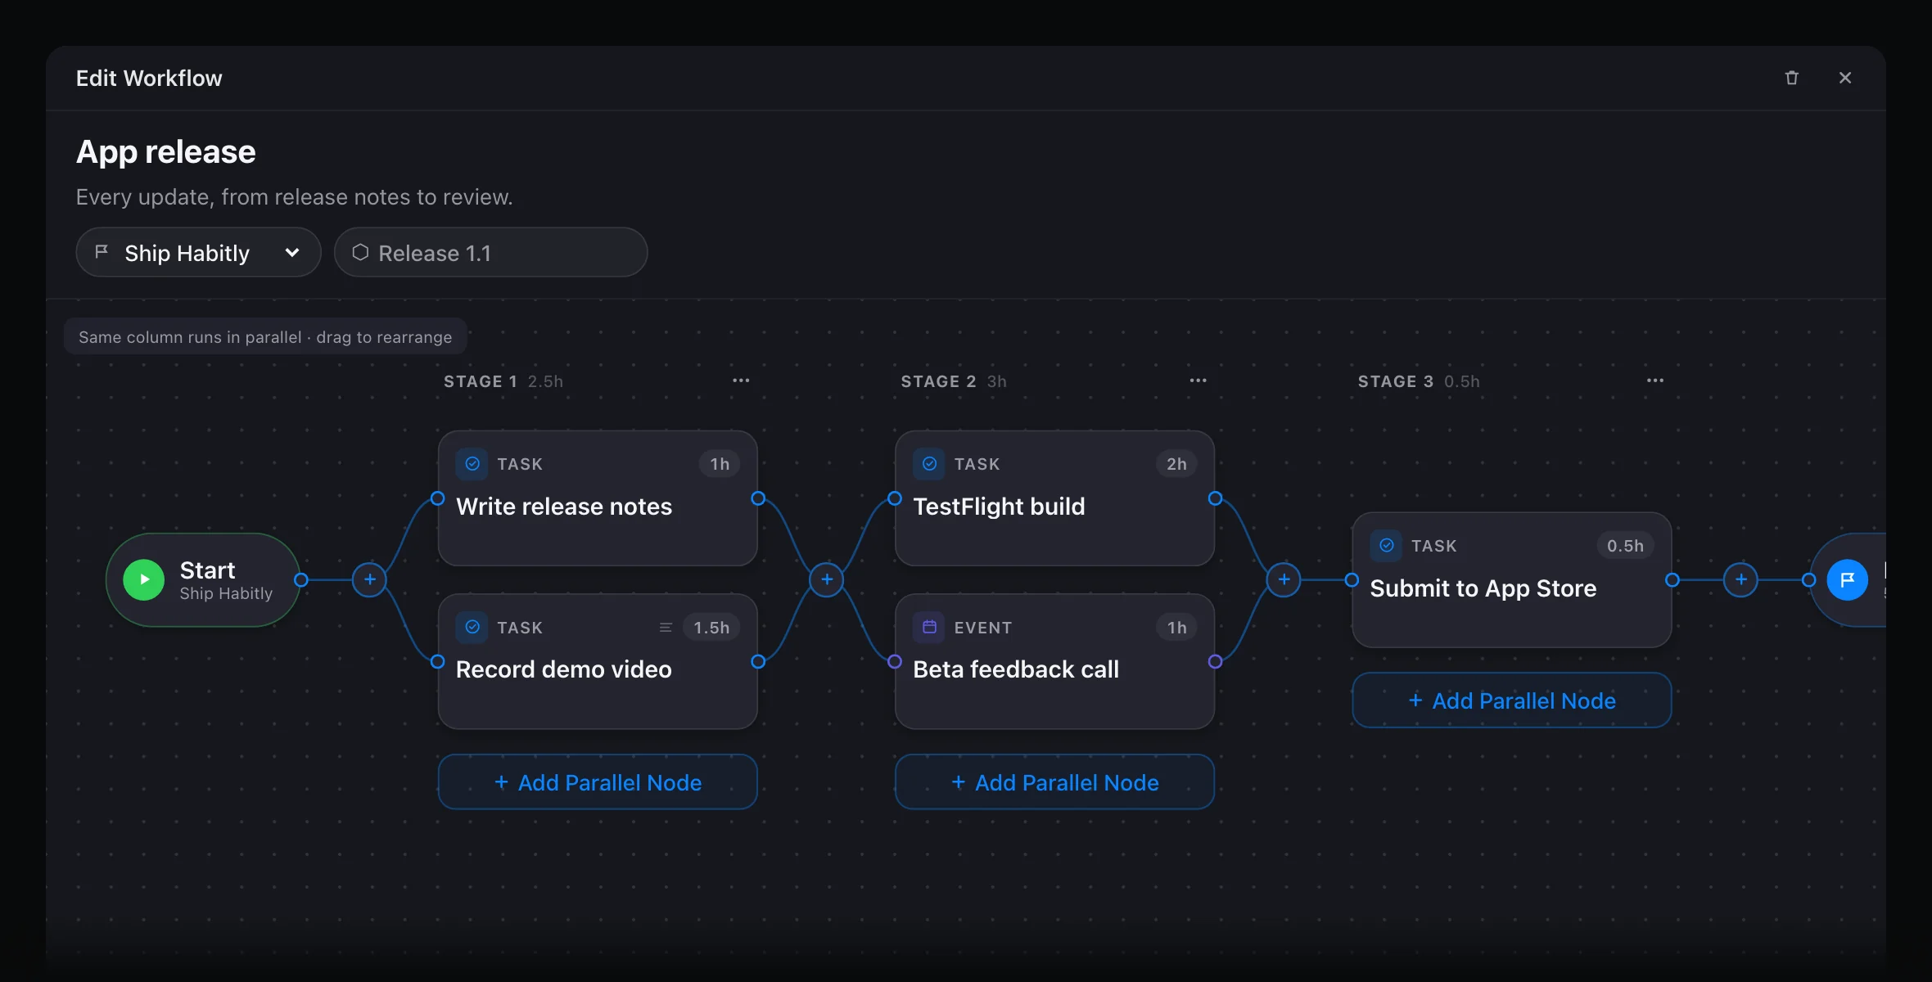The width and height of the screenshot is (1932, 982).
Task: Click plus connector between Stage 1 and Stage 2
Action: pyautogui.click(x=827, y=579)
